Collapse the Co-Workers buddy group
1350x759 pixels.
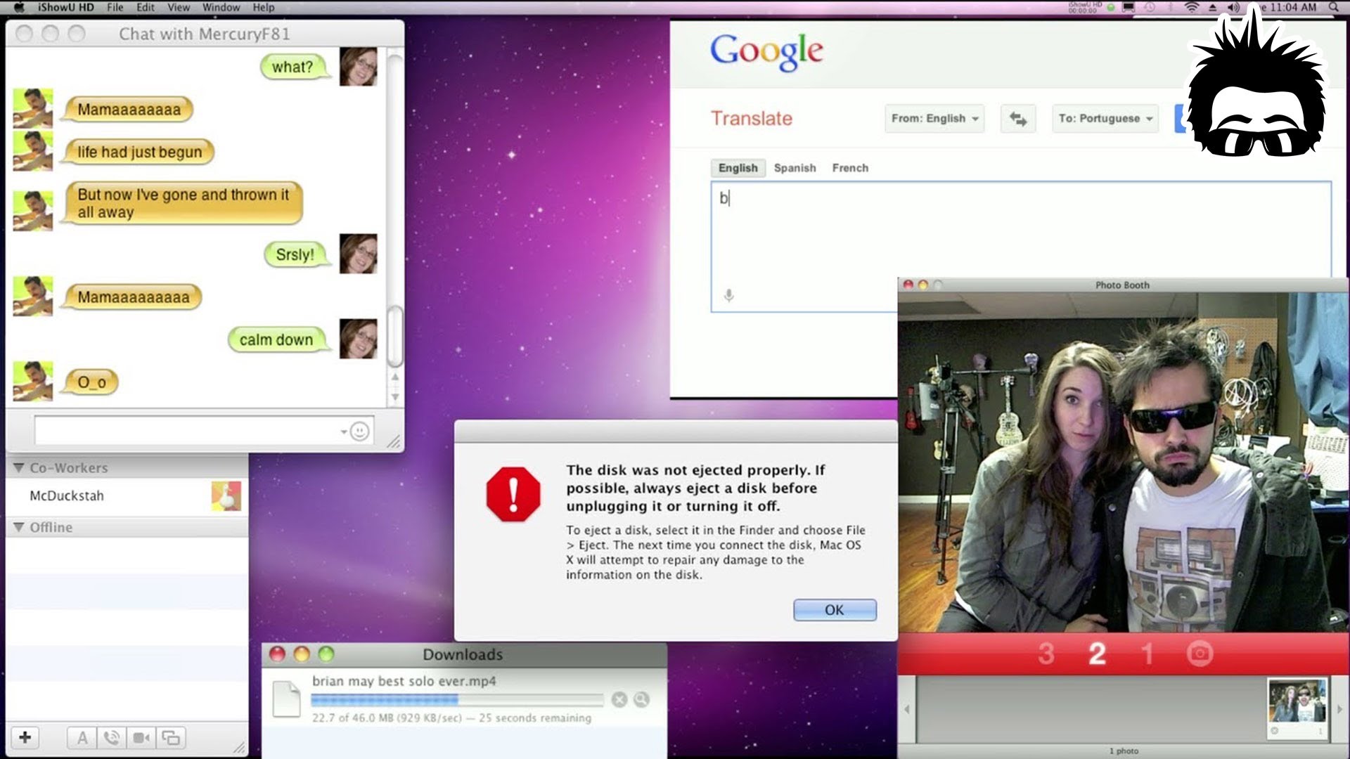click(x=19, y=468)
